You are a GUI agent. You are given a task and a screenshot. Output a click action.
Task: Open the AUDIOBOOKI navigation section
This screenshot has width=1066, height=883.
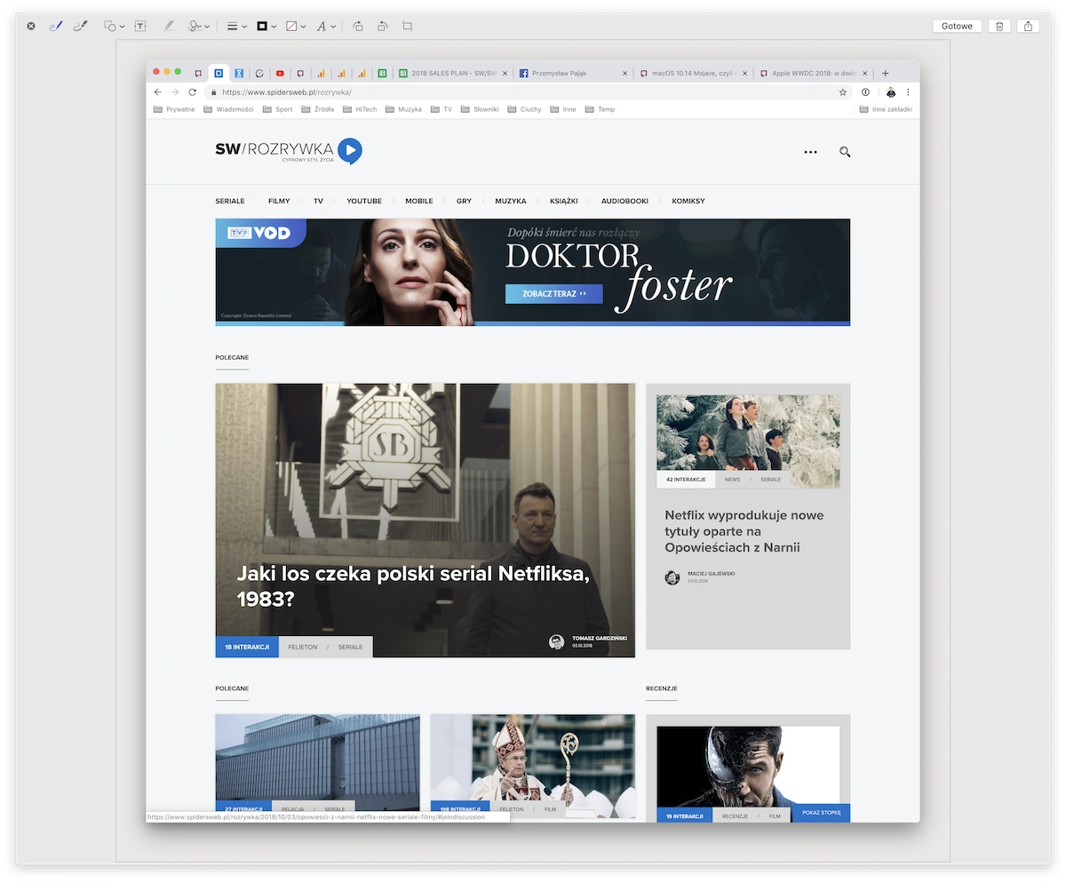(x=624, y=201)
